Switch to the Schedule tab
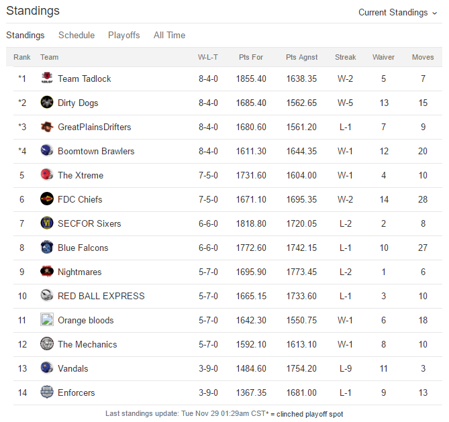The width and height of the screenshot is (449, 422). pos(77,35)
